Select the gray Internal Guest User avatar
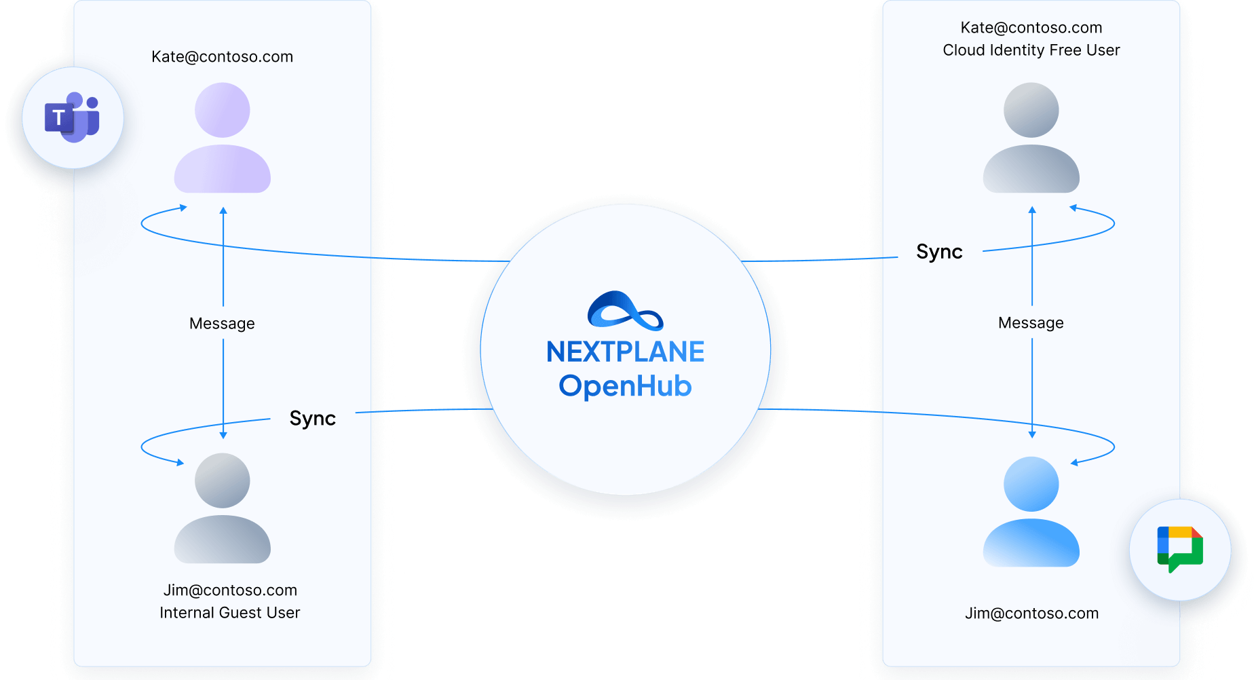The height and width of the screenshot is (680, 1254). (223, 508)
